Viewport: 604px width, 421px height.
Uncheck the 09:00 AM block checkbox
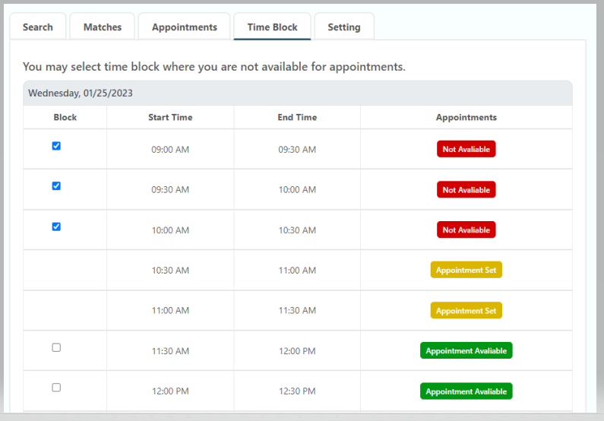(56, 146)
